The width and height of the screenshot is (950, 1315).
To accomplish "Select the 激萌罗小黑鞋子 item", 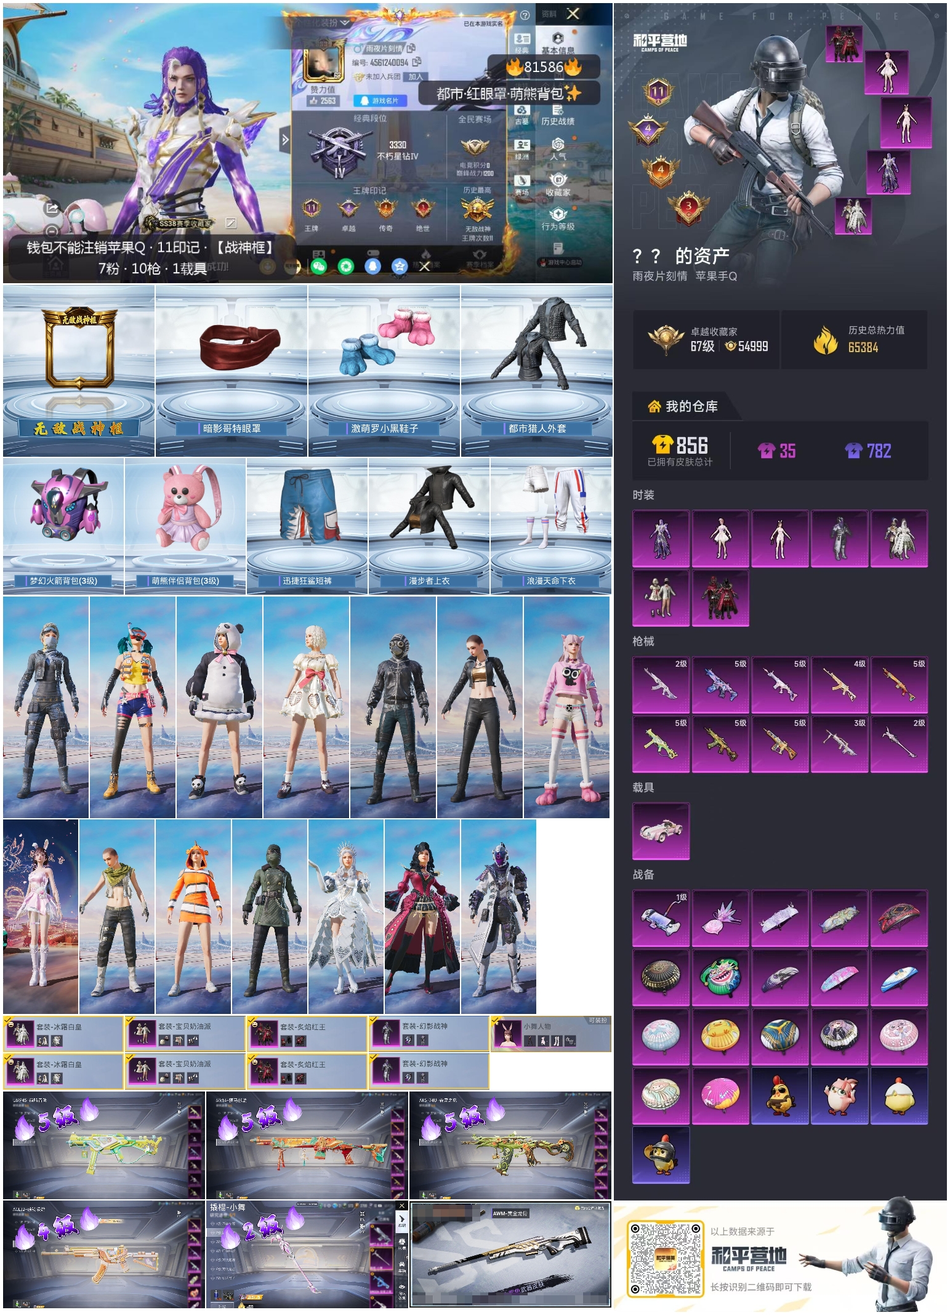I will (384, 371).
